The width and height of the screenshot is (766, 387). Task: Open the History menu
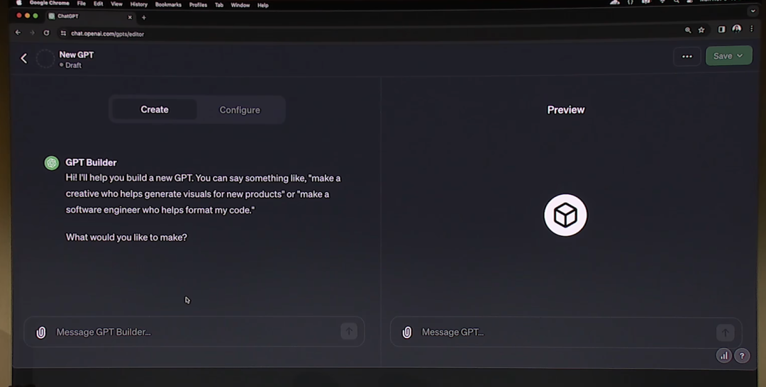[x=139, y=4]
